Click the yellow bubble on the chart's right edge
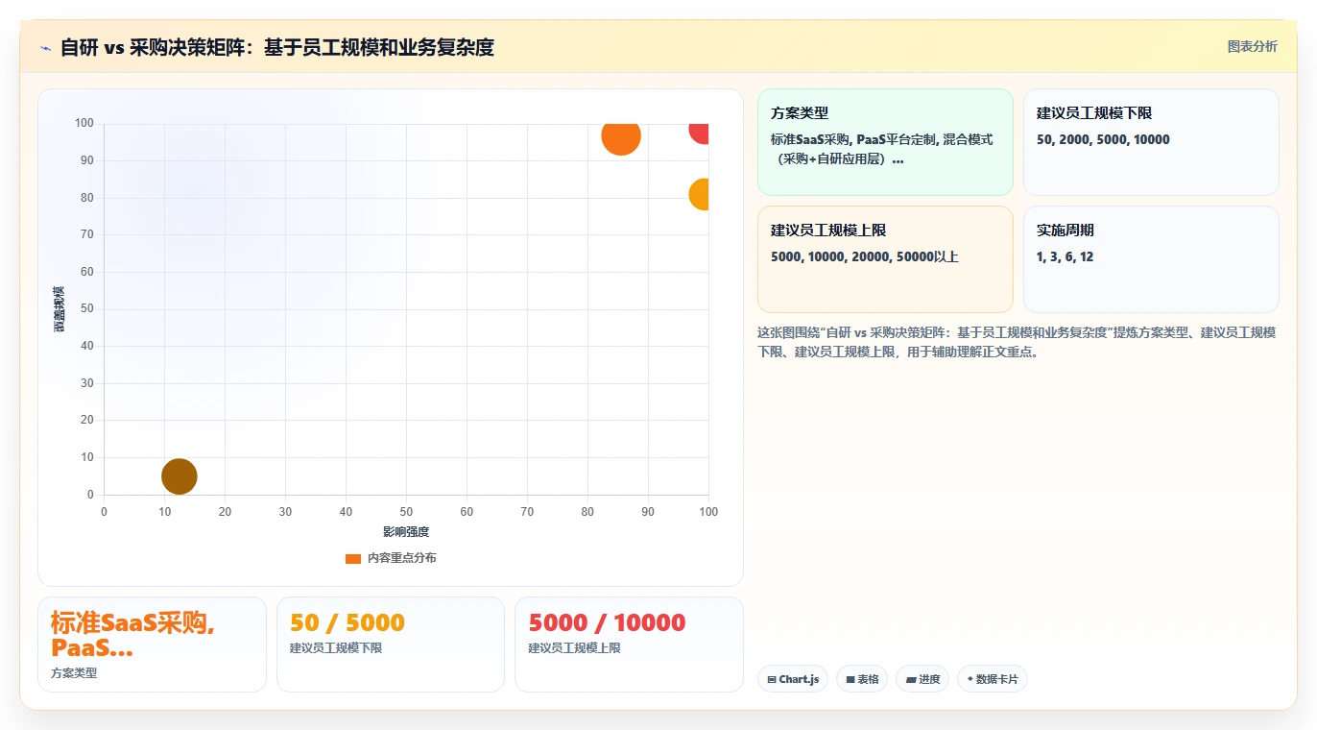 (700, 194)
